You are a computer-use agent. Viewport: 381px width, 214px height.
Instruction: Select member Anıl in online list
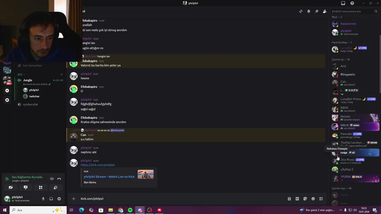[355, 66]
